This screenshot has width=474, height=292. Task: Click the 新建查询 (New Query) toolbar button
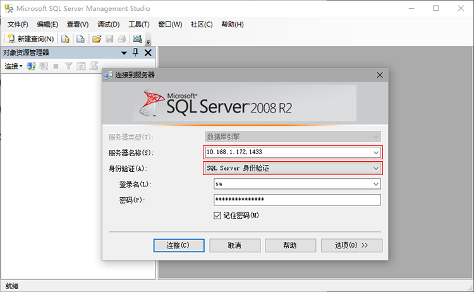pyautogui.click(x=30, y=39)
